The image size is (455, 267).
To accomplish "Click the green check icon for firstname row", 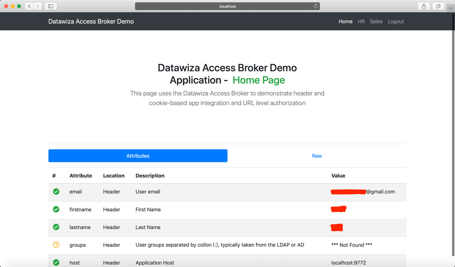I will (x=56, y=209).
